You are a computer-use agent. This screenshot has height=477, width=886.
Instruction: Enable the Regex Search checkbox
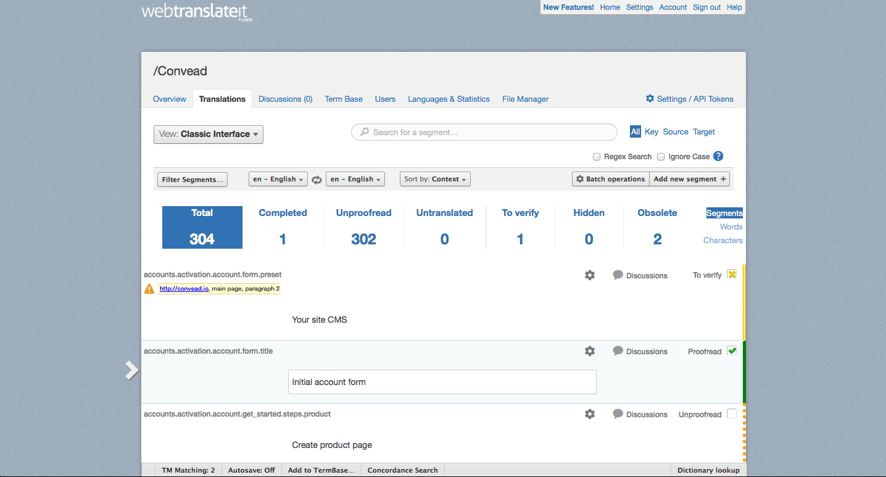click(597, 157)
